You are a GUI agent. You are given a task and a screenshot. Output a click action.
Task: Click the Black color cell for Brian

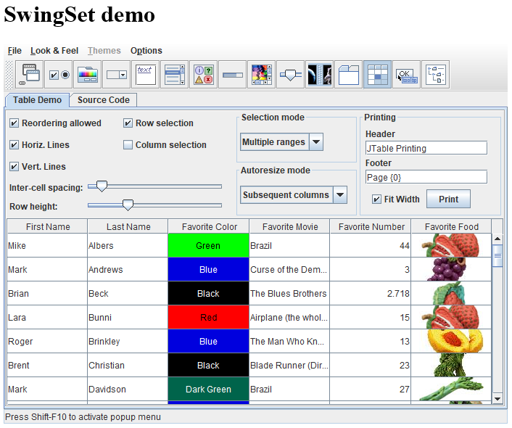tap(208, 293)
